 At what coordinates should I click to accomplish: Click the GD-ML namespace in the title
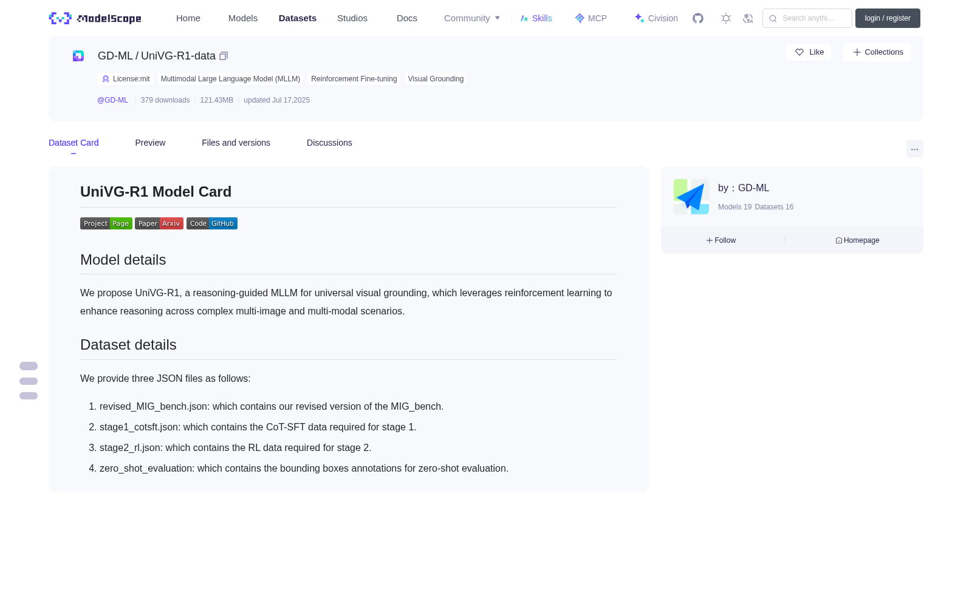(x=115, y=56)
